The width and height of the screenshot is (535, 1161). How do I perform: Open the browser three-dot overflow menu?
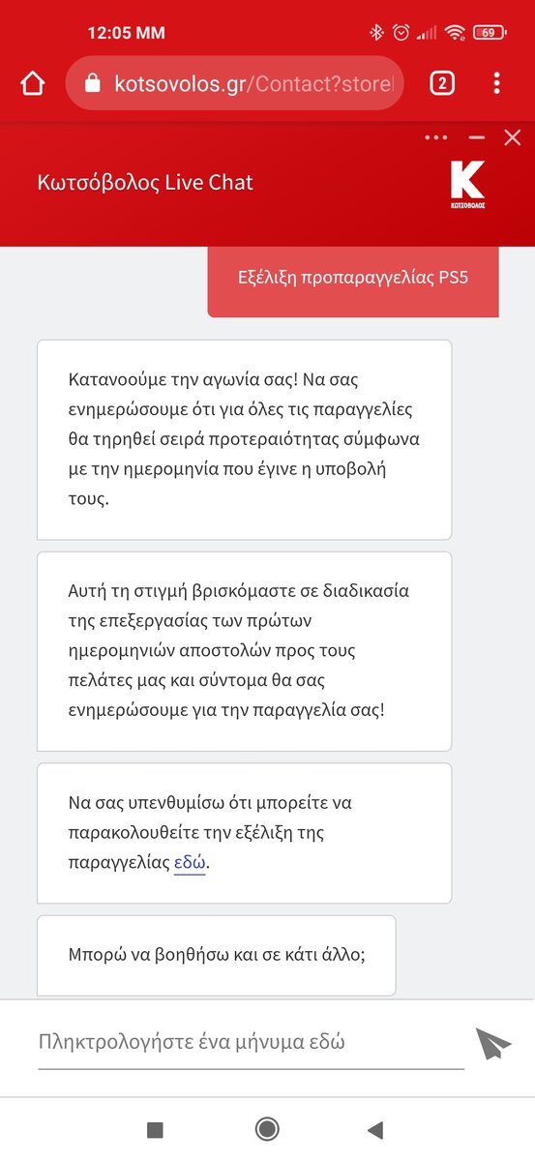496,83
